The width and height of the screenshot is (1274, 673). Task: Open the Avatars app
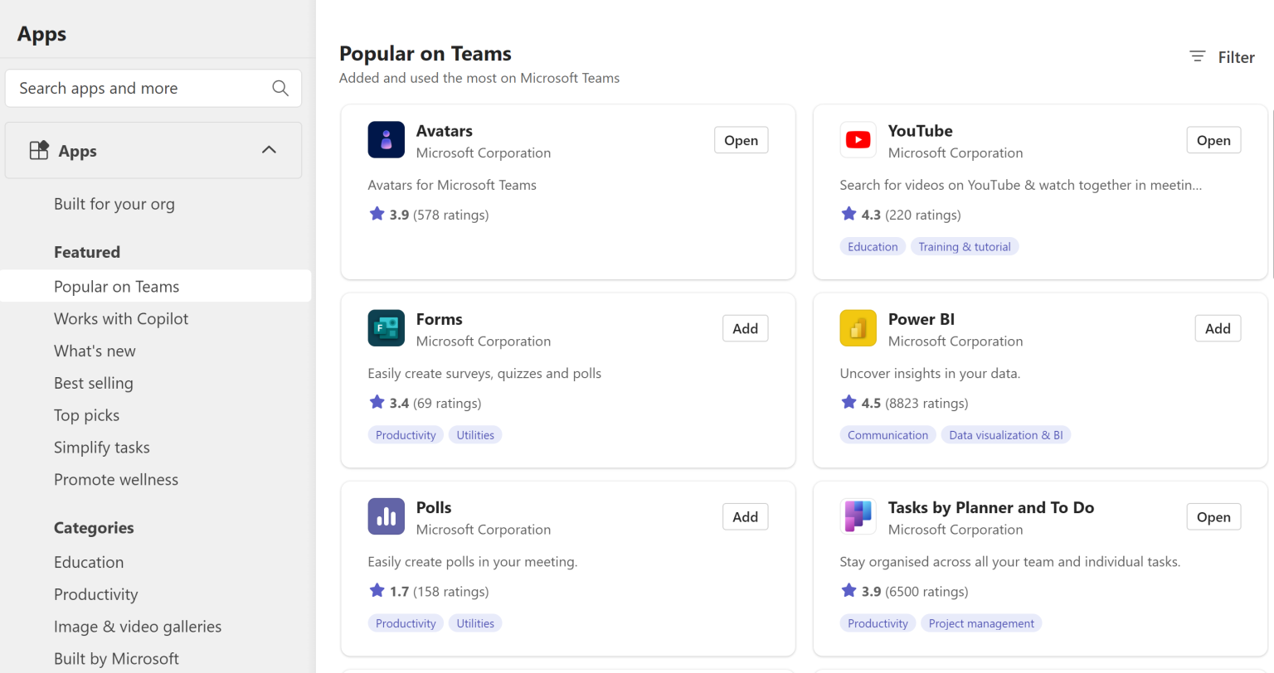tap(741, 139)
